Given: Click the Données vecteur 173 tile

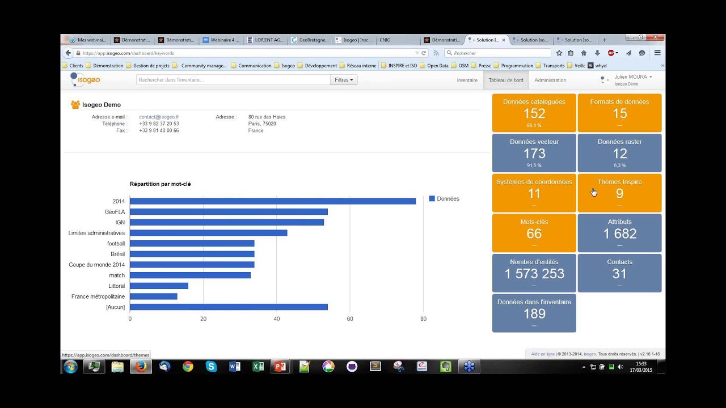Looking at the screenshot, I should click(x=534, y=153).
